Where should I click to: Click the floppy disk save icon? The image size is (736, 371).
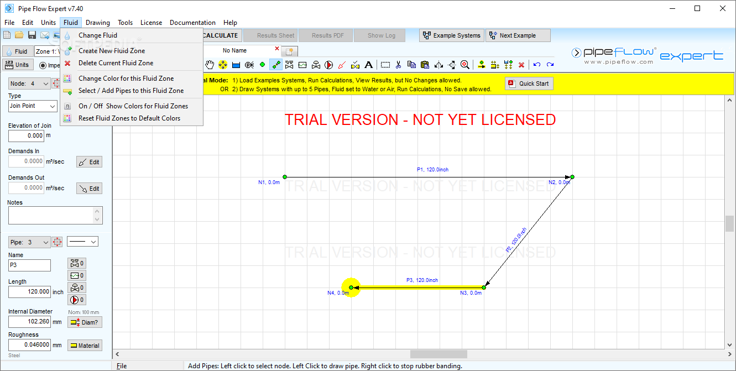pyautogui.click(x=32, y=35)
